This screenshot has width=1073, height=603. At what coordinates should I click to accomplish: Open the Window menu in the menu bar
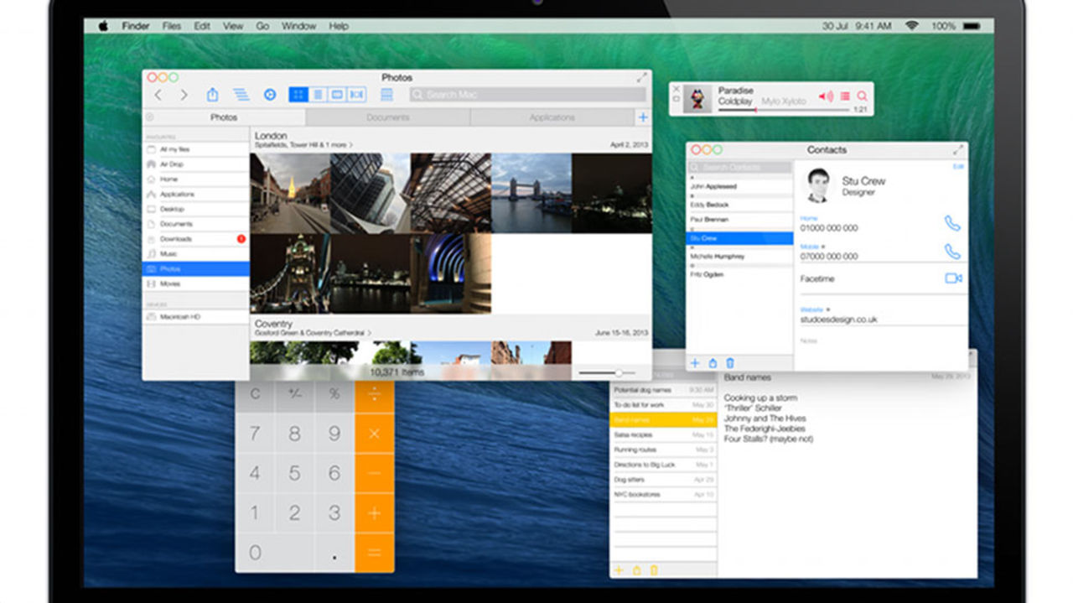(x=299, y=26)
